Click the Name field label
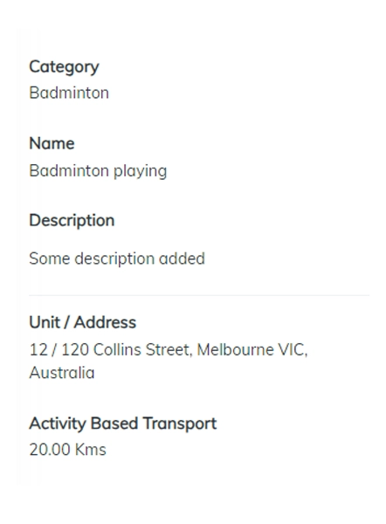 [52, 143]
